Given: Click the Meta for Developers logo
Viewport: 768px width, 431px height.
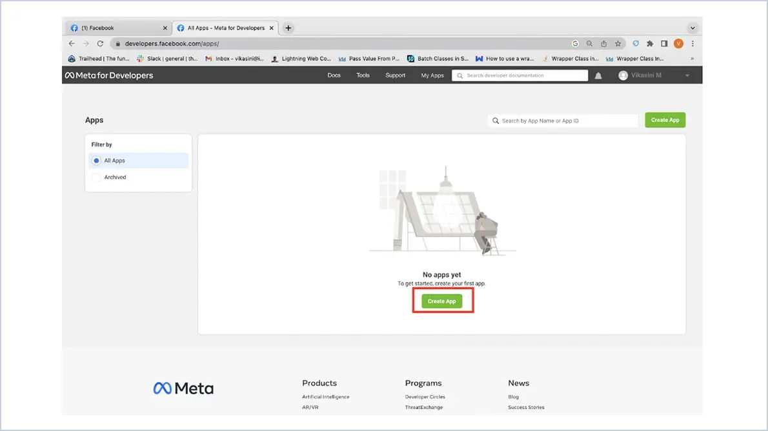Looking at the screenshot, I should tap(109, 75).
